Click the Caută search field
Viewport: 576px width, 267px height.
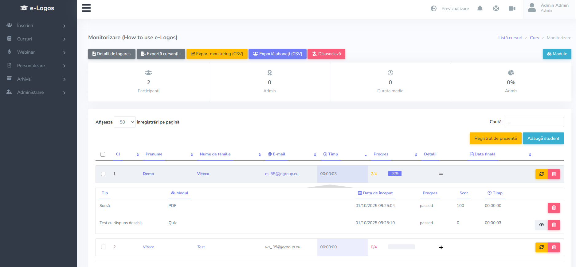click(x=534, y=122)
